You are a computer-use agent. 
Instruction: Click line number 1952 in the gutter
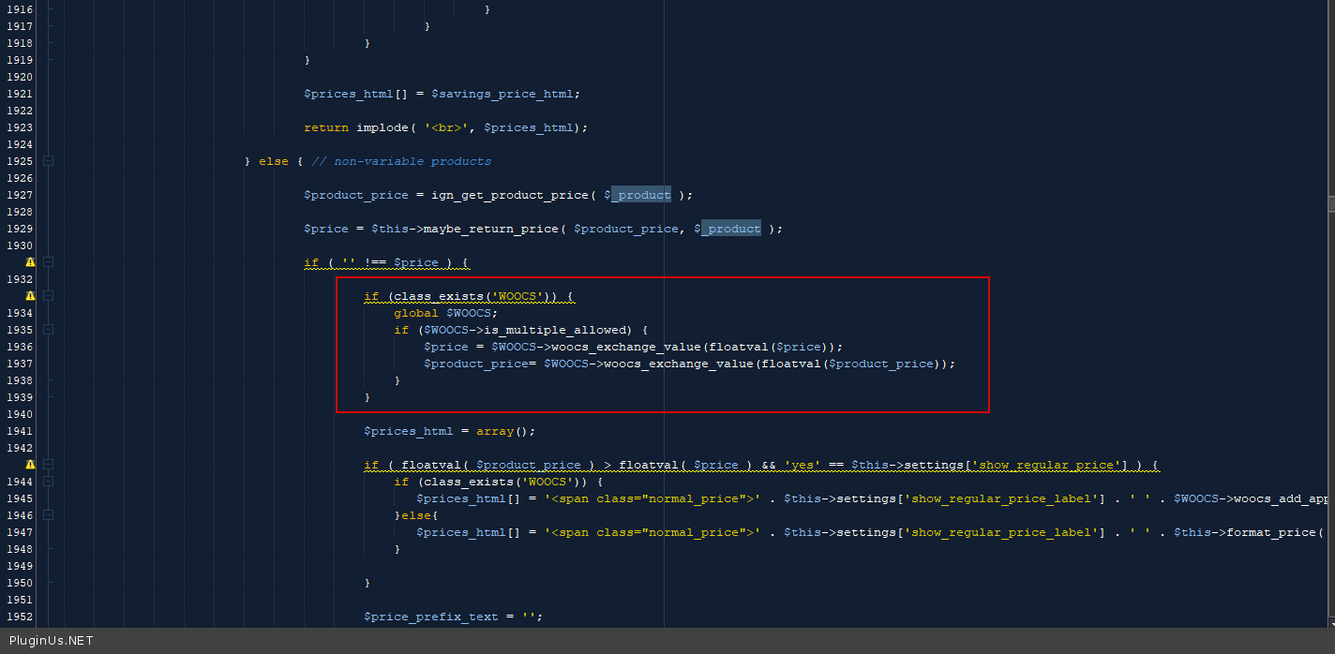[20, 617]
